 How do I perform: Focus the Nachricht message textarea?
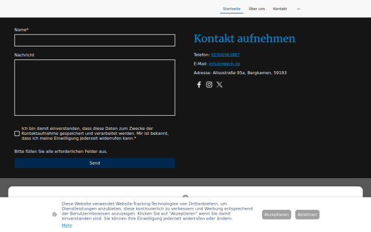(95, 88)
